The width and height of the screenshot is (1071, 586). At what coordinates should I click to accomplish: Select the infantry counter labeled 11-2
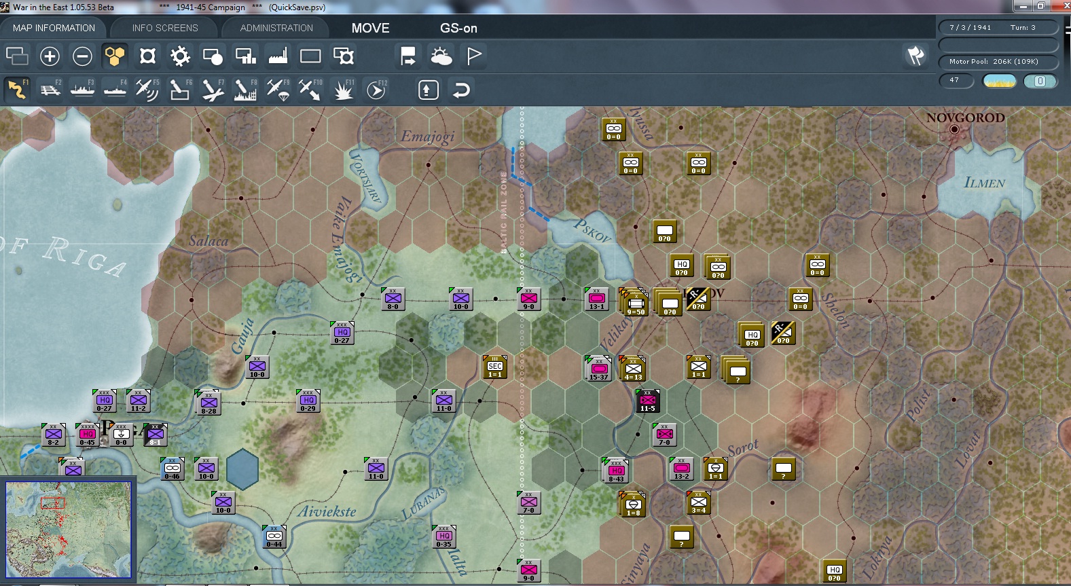138,401
